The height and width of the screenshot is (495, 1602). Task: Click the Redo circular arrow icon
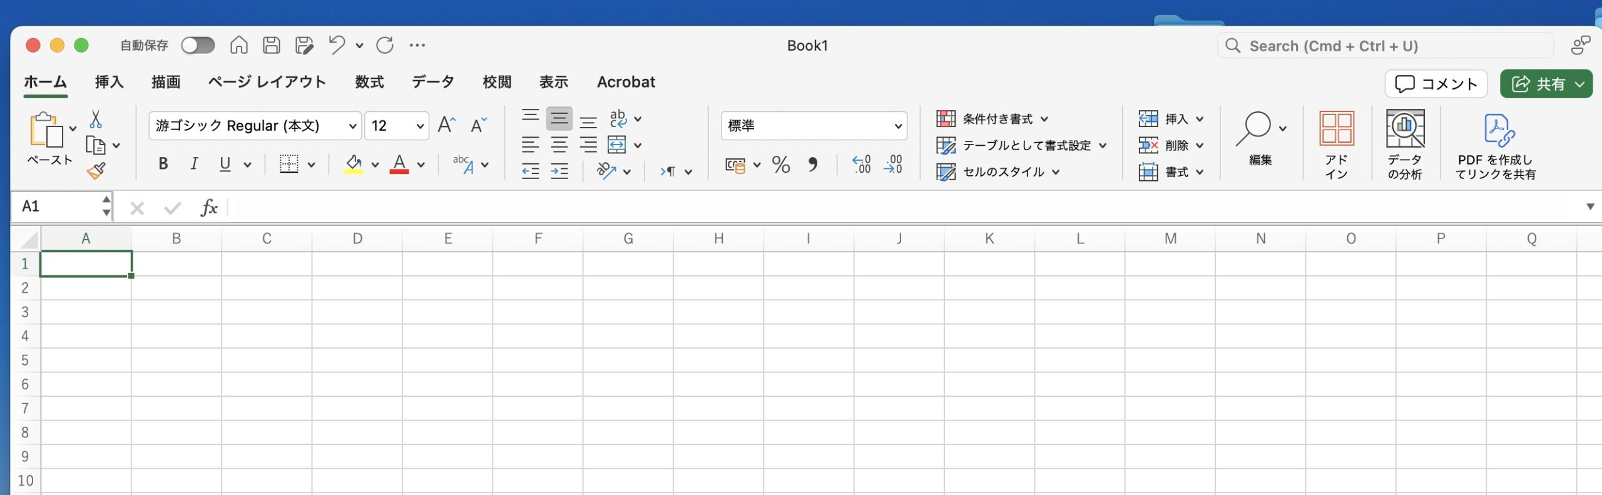tap(385, 45)
